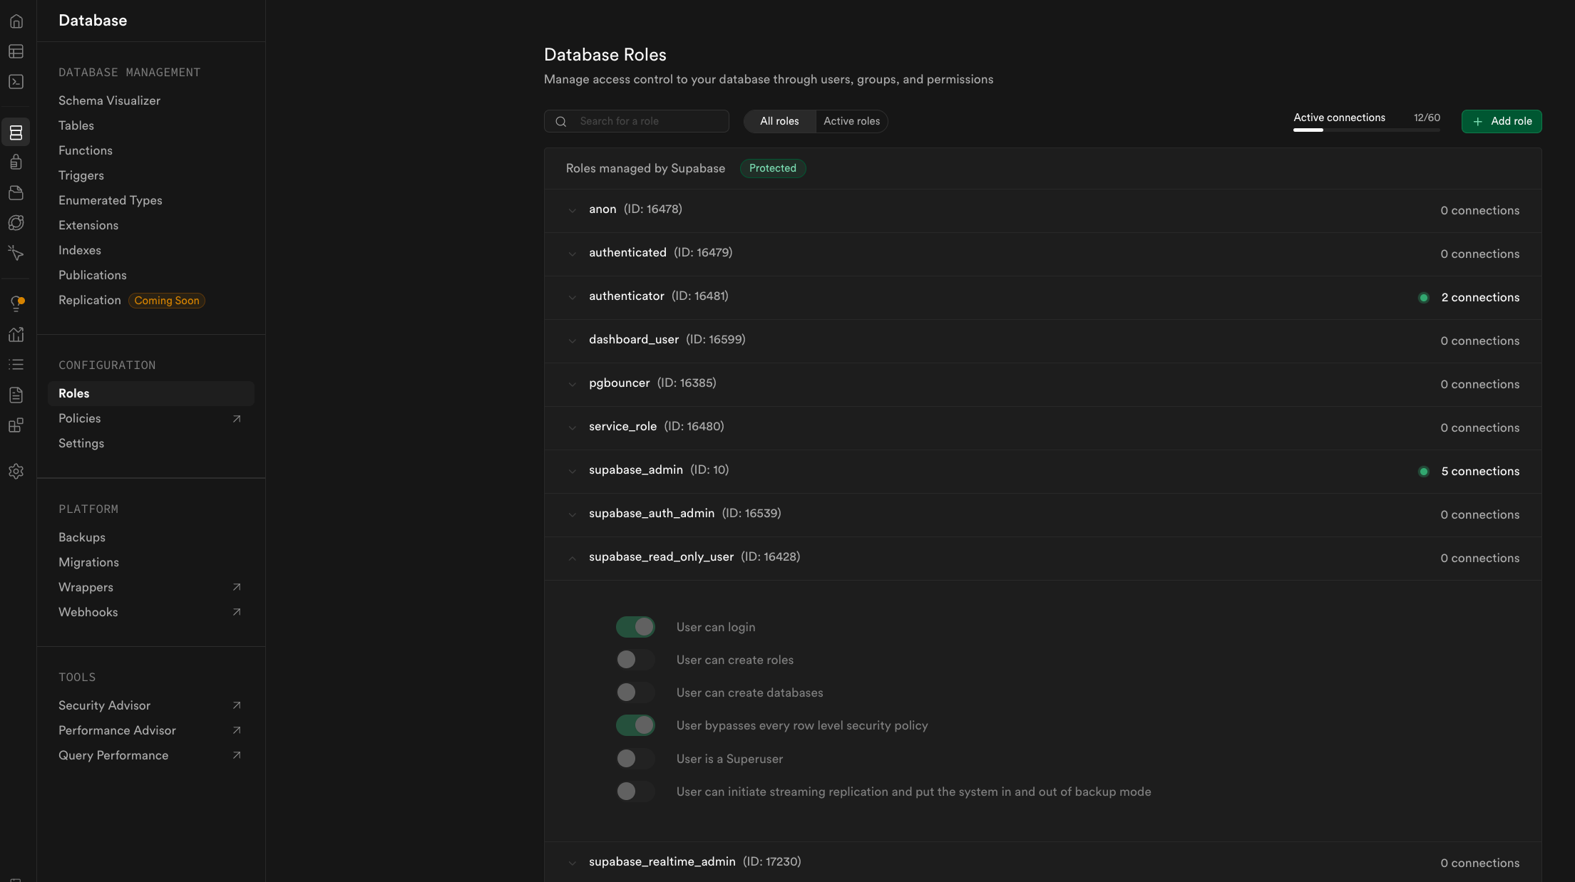Open the Storage bucket icon in rail
The height and width of the screenshot is (882, 1575).
[x=16, y=192]
